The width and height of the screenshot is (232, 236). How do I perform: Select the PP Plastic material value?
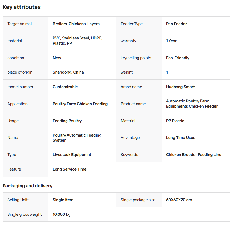[175, 121]
